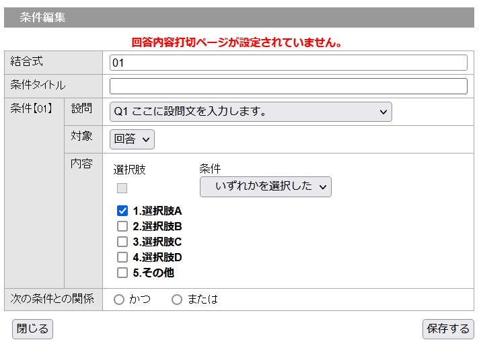Focus the 条件タイトル text field
Screen dimensions: 479x344
(288, 86)
